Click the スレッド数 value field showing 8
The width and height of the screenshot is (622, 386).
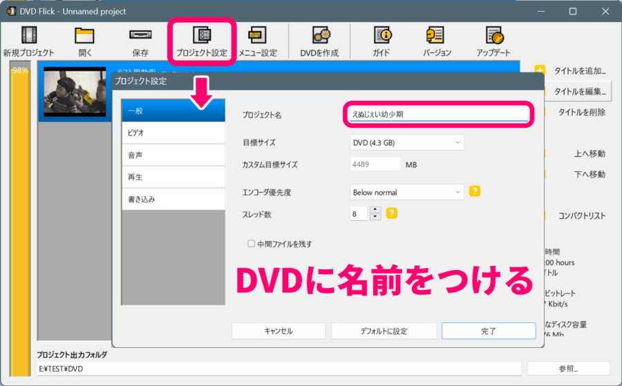[359, 213]
